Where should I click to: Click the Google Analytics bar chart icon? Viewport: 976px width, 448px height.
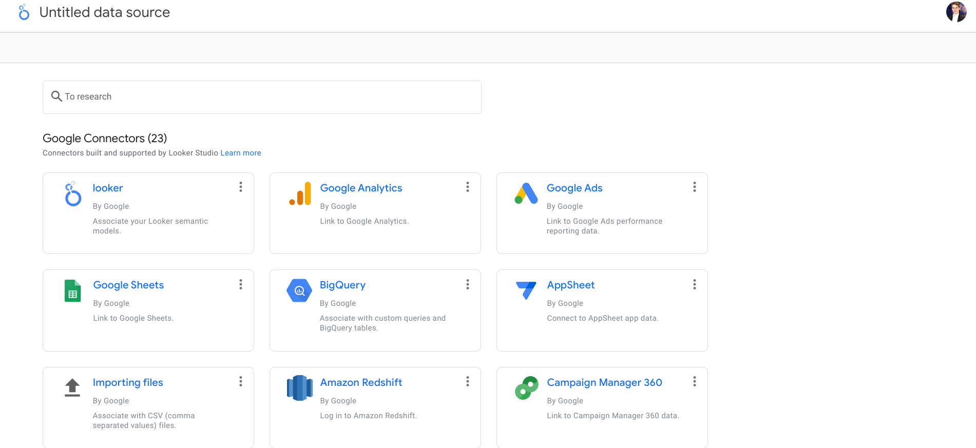[x=300, y=193]
